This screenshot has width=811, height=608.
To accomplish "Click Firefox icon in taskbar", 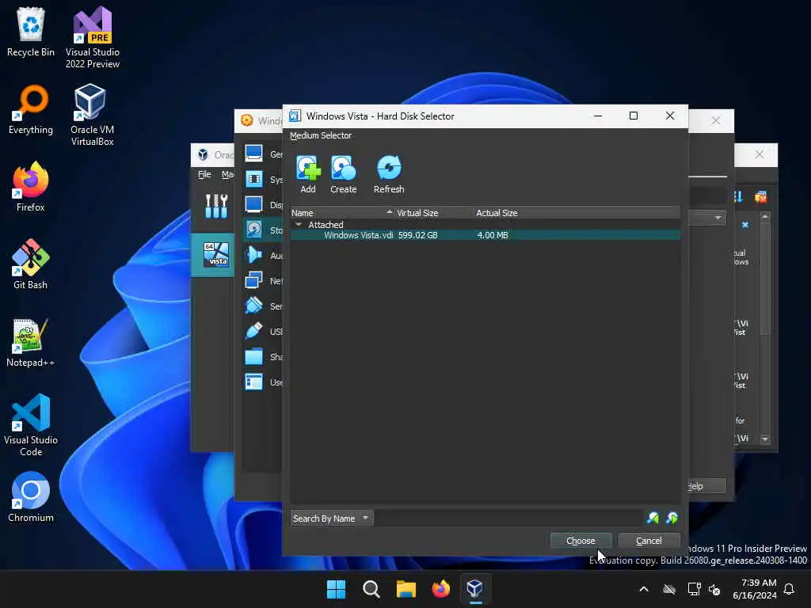I will (440, 589).
